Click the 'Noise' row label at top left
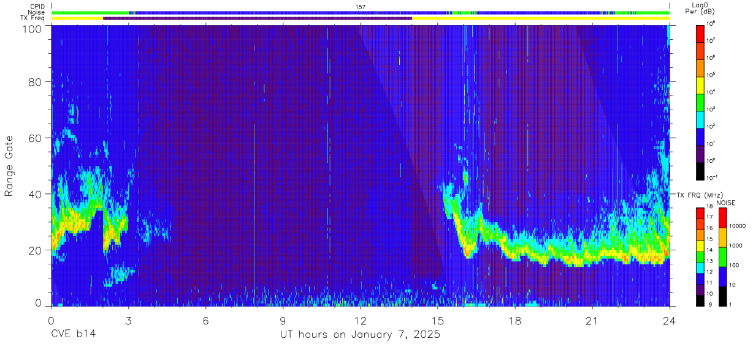Image resolution: width=753 pixels, height=347 pixels. (x=37, y=12)
